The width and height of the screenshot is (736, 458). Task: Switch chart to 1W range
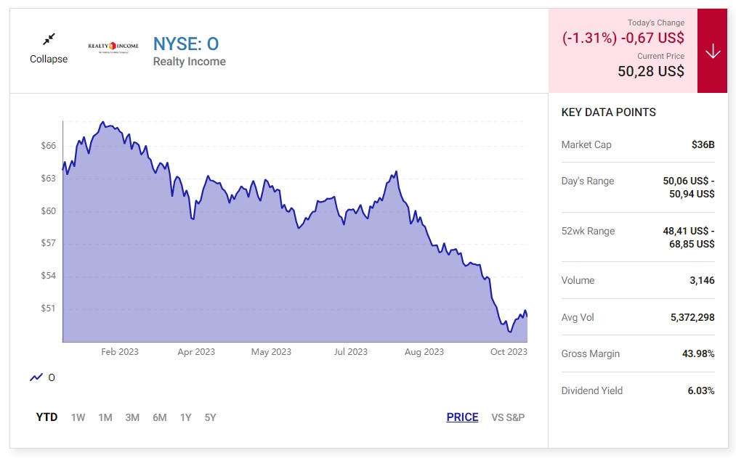click(x=78, y=417)
